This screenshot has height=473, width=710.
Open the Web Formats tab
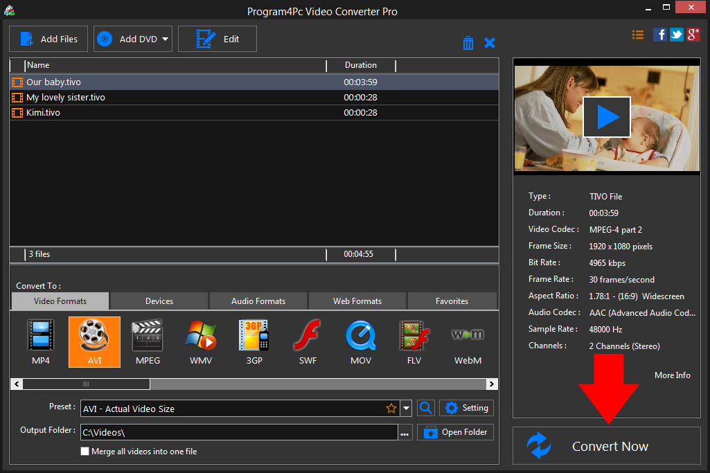[357, 301]
